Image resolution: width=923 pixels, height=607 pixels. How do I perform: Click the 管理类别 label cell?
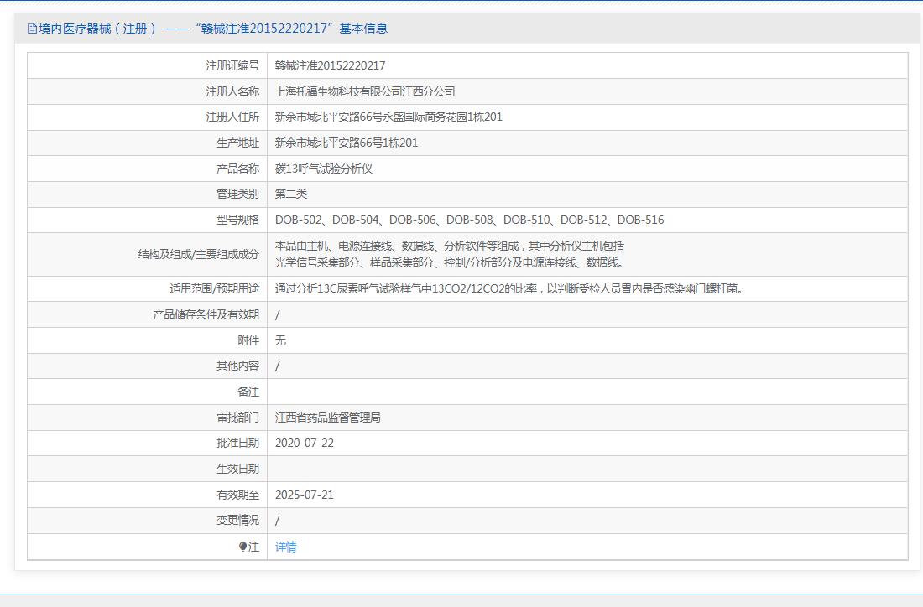[147, 195]
